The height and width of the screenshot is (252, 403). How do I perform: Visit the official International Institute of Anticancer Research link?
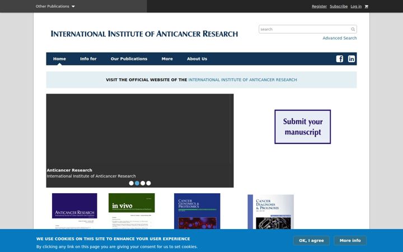(x=242, y=80)
